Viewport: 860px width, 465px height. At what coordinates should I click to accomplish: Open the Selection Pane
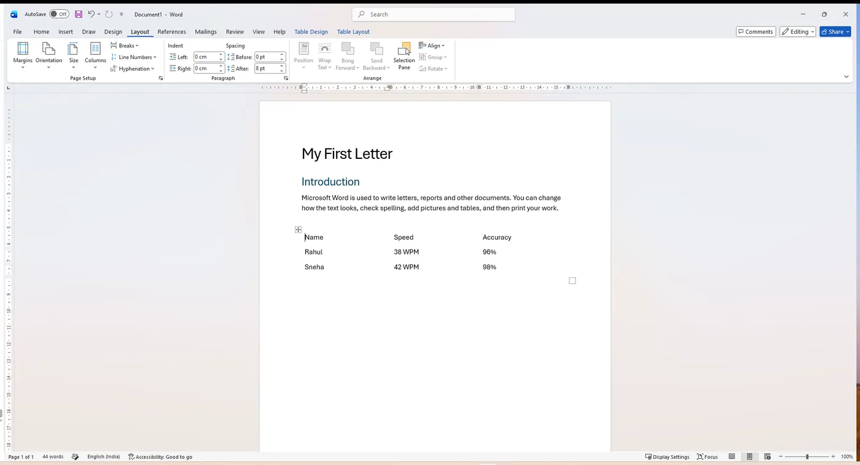pos(404,56)
